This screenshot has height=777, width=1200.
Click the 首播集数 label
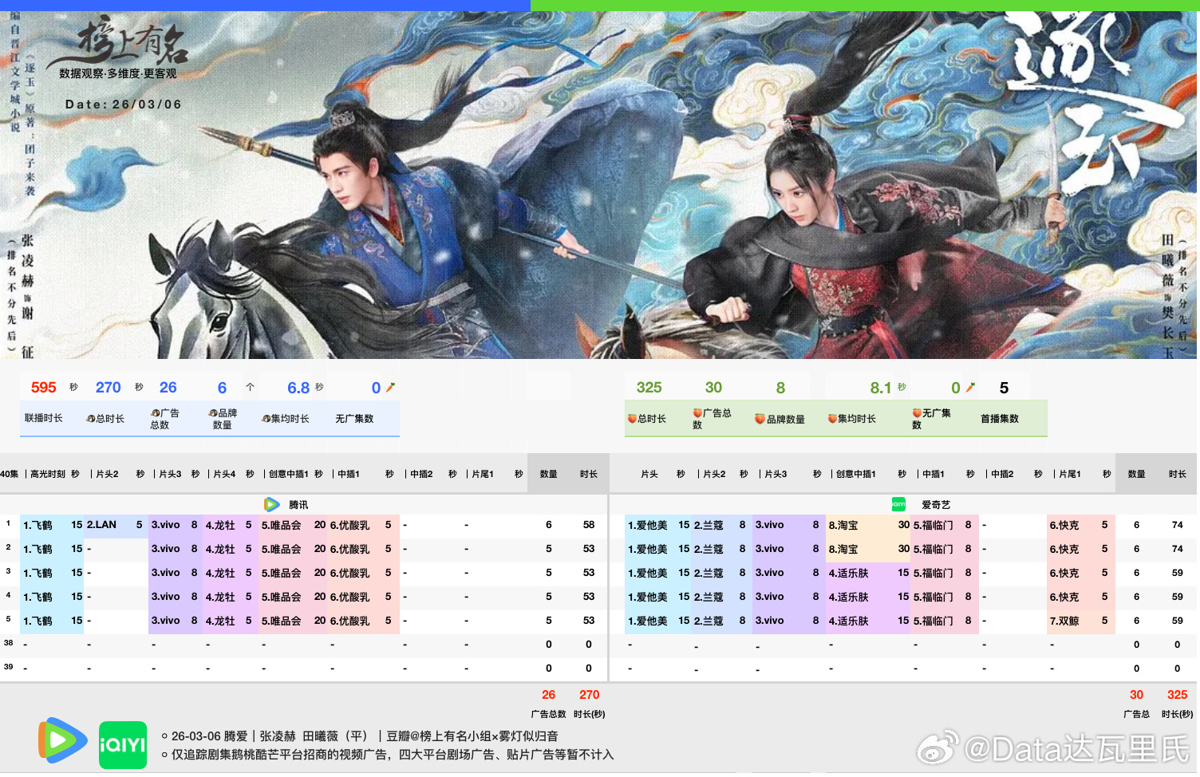[x=1000, y=419]
